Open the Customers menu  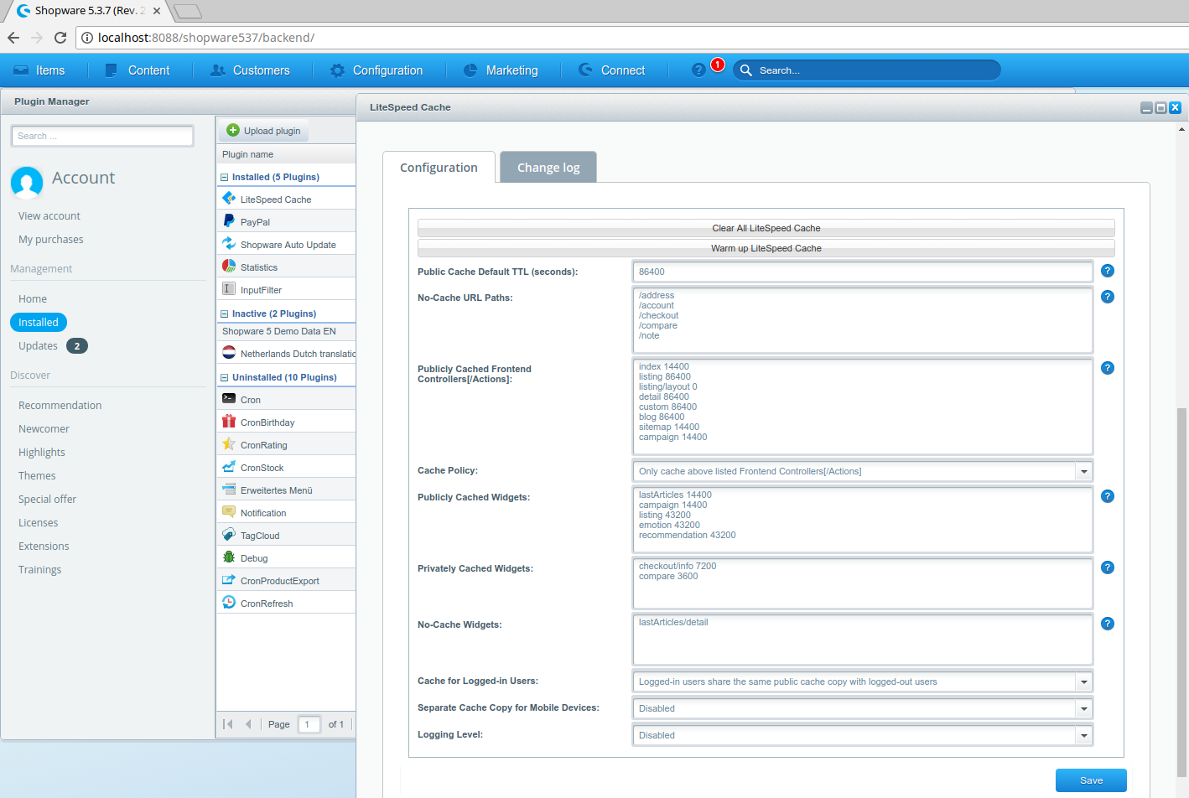tap(250, 70)
